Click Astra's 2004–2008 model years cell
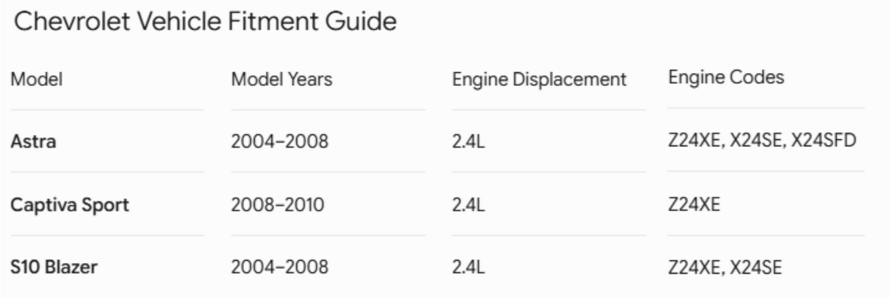 coord(280,142)
